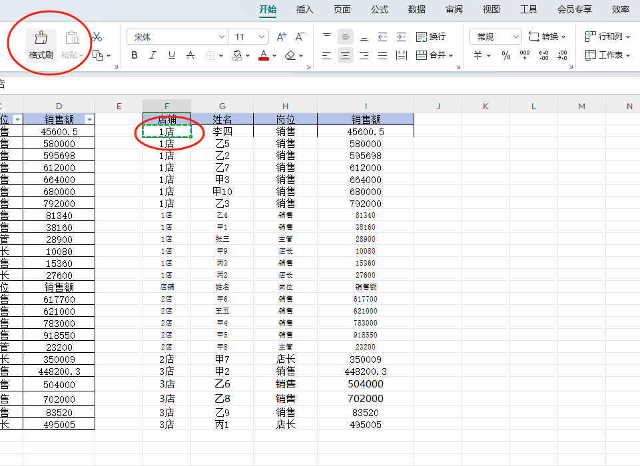Toggle bold formatting

pyautogui.click(x=135, y=55)
